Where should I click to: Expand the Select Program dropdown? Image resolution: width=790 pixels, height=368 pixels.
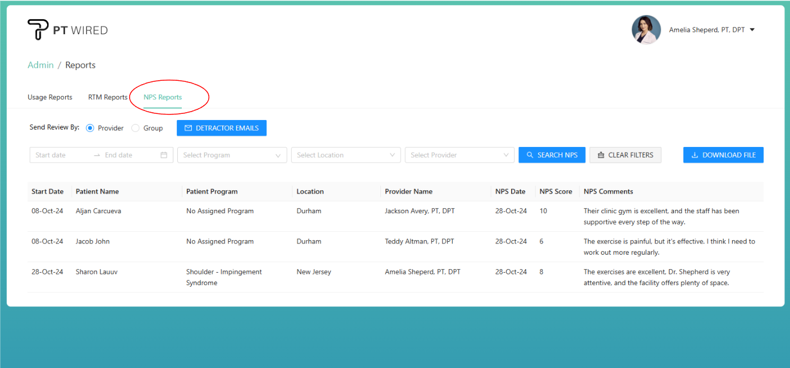pos(232,155)
